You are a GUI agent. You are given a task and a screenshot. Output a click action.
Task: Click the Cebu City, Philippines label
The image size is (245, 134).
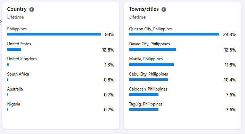[x=148, y=74]
